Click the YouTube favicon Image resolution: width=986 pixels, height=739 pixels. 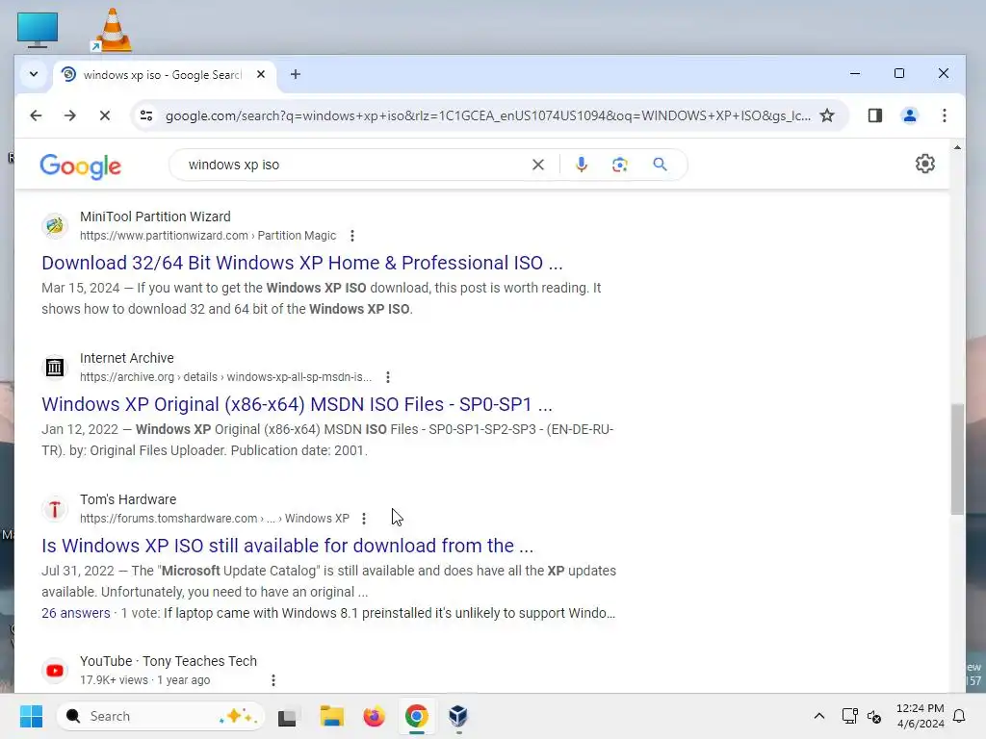coord(55,671)
